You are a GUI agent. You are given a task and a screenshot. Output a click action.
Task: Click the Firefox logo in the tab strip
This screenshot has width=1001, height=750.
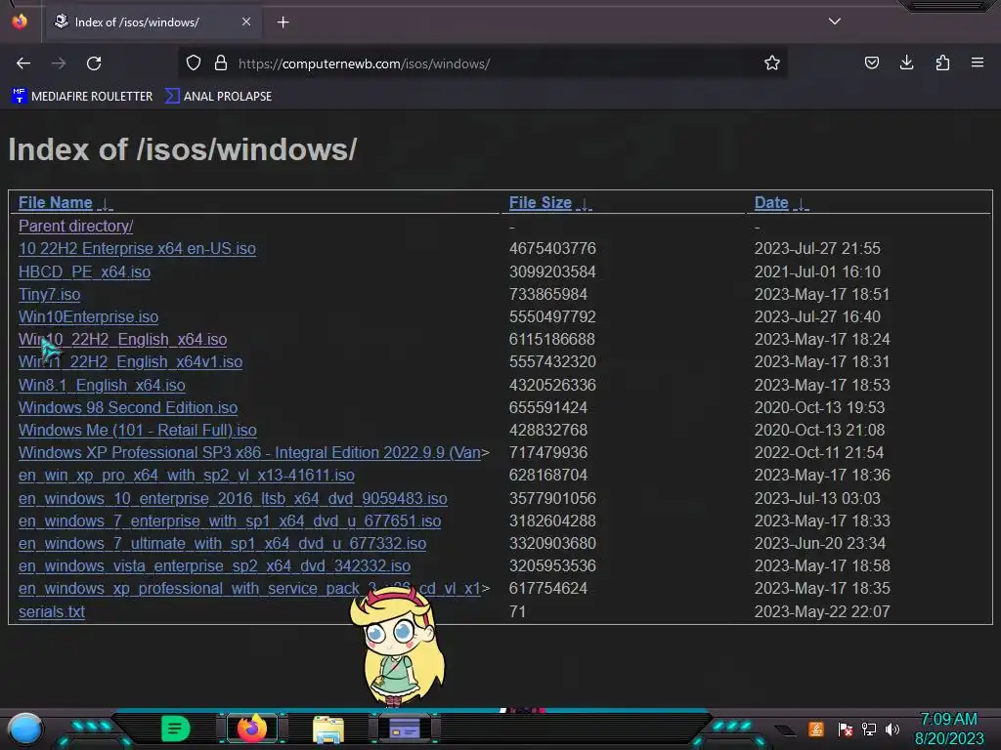[x=20, y=21]
